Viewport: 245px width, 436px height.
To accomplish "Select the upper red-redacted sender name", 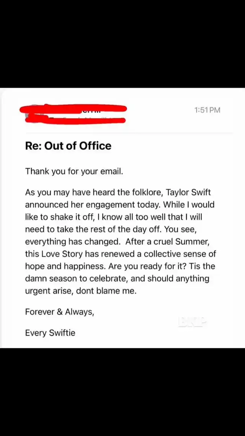I will tap(73, 109).
